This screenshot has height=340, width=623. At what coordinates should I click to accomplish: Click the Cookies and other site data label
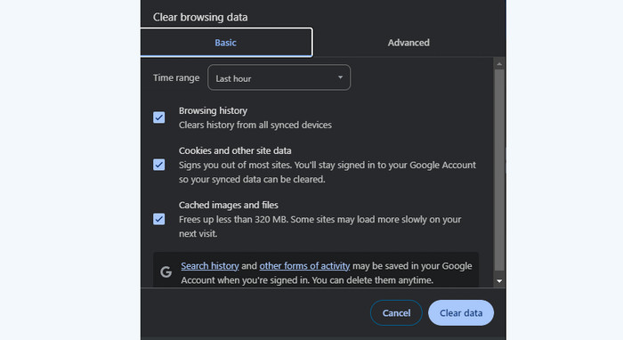pos(235,150)
